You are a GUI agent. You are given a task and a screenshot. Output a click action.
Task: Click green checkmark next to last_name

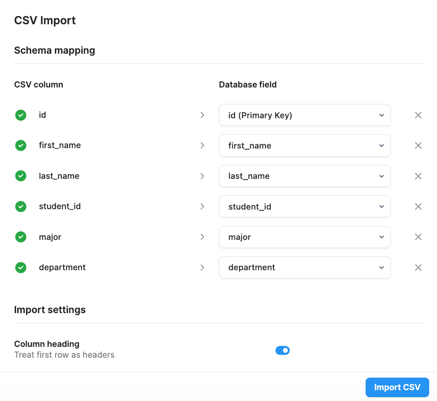pyautogui.click(x=21, y=176)
